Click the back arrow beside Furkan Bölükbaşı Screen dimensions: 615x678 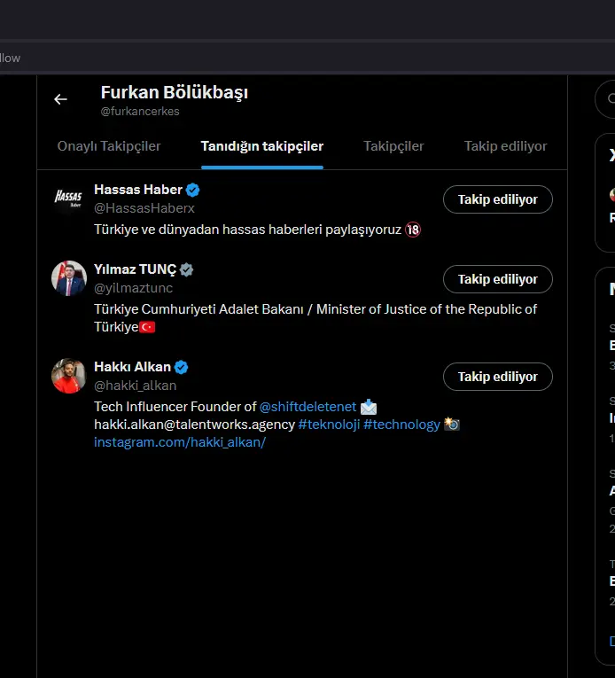tap(60, 99)
